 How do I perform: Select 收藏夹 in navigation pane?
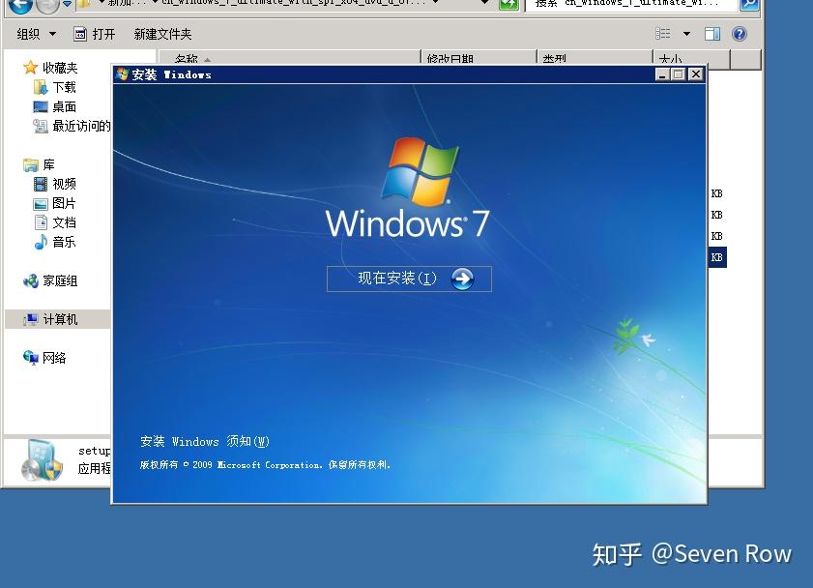[60, 68]
